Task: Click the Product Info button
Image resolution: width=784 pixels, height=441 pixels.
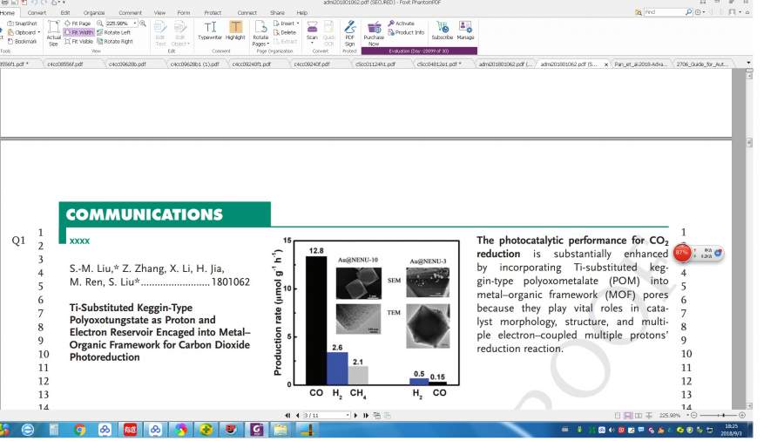Action: (x=406, y=32)
